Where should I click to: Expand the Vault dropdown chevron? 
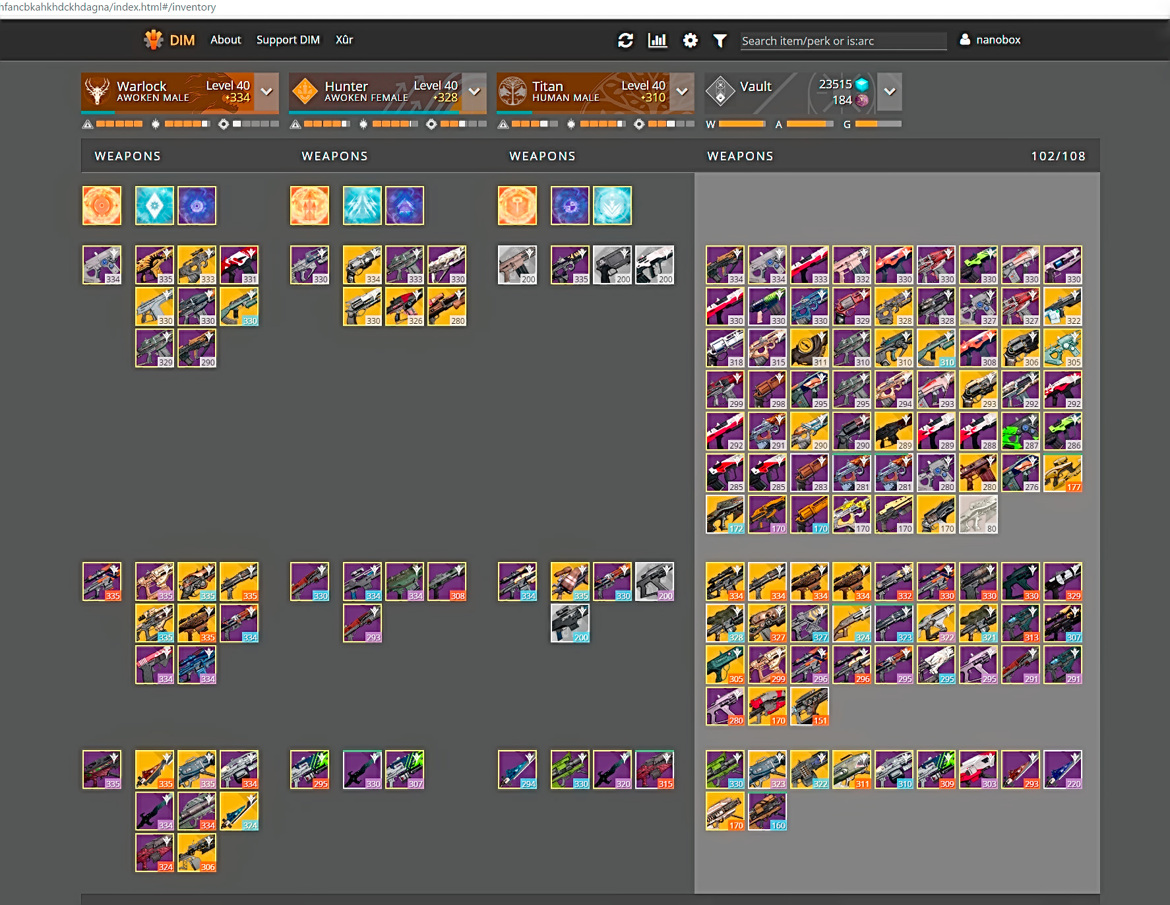[890, 92]
